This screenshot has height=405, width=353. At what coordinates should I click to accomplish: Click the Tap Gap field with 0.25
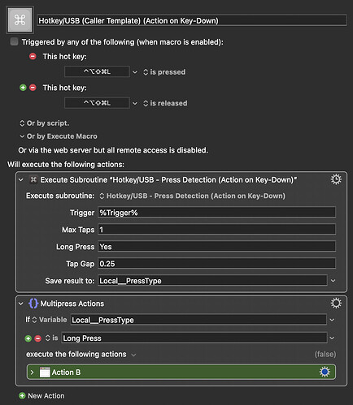coord(216,264)
